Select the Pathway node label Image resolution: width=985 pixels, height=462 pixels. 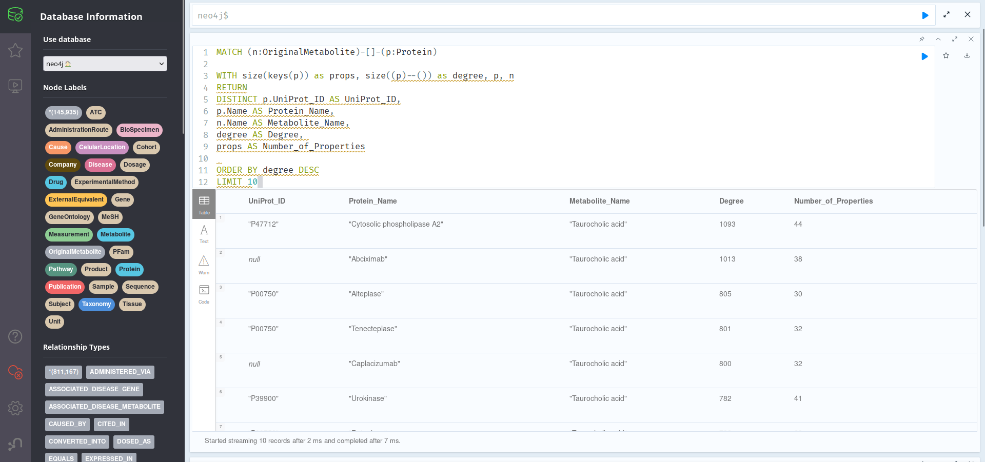61,269
